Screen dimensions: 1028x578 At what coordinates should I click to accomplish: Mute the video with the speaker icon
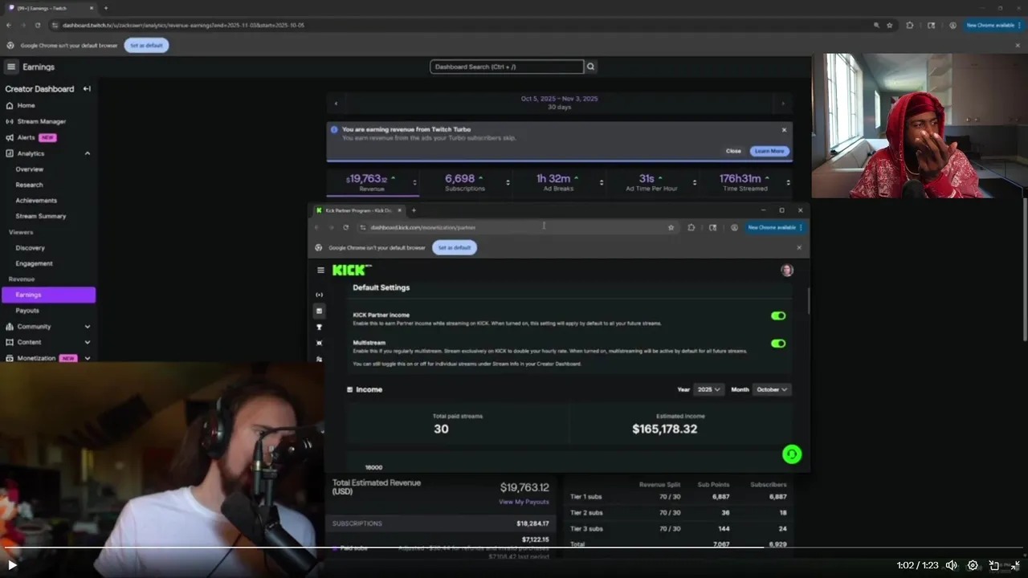tap(951, 565)
